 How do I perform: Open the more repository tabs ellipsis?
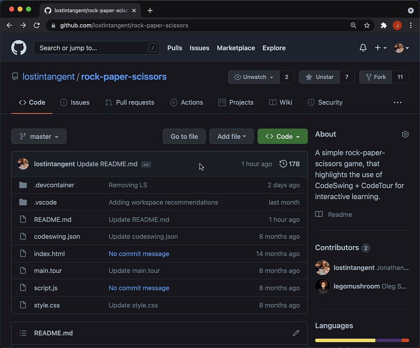coord(398,103)
